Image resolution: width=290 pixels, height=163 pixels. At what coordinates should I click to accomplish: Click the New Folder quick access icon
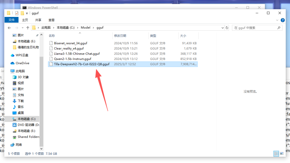[22, 13]
